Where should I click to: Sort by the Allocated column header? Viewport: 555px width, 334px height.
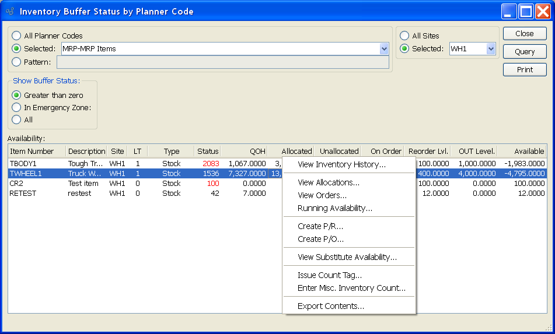pyautogui.click(x=291, y=152)
